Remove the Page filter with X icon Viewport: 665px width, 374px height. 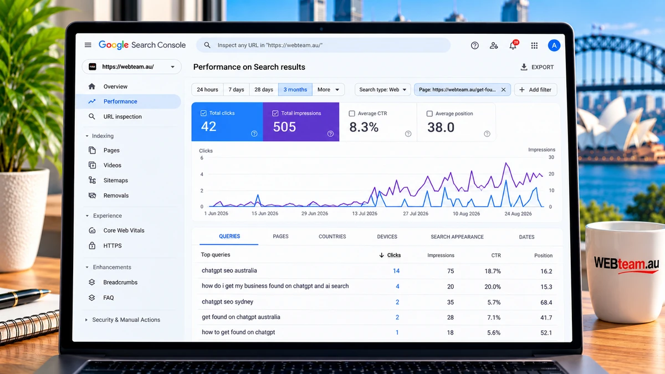coord(503,89)
